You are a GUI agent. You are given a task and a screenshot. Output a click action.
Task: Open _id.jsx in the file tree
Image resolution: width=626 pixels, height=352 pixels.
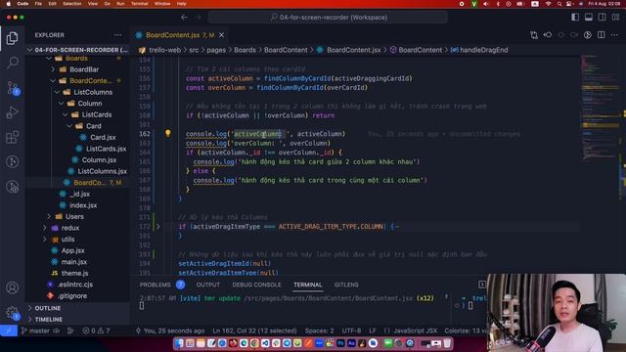click(79, 194)
